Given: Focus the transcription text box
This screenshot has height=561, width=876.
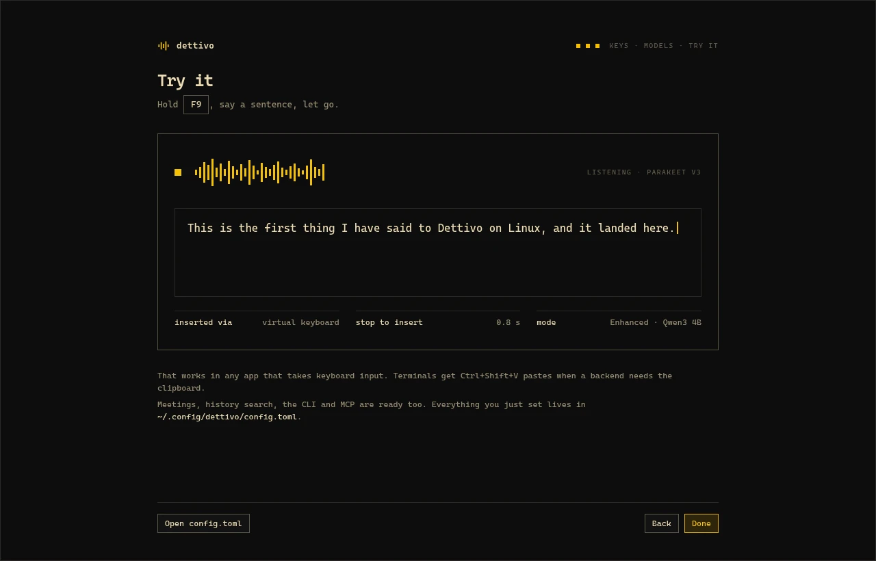Looking at the screenshot, I should 438,252.
